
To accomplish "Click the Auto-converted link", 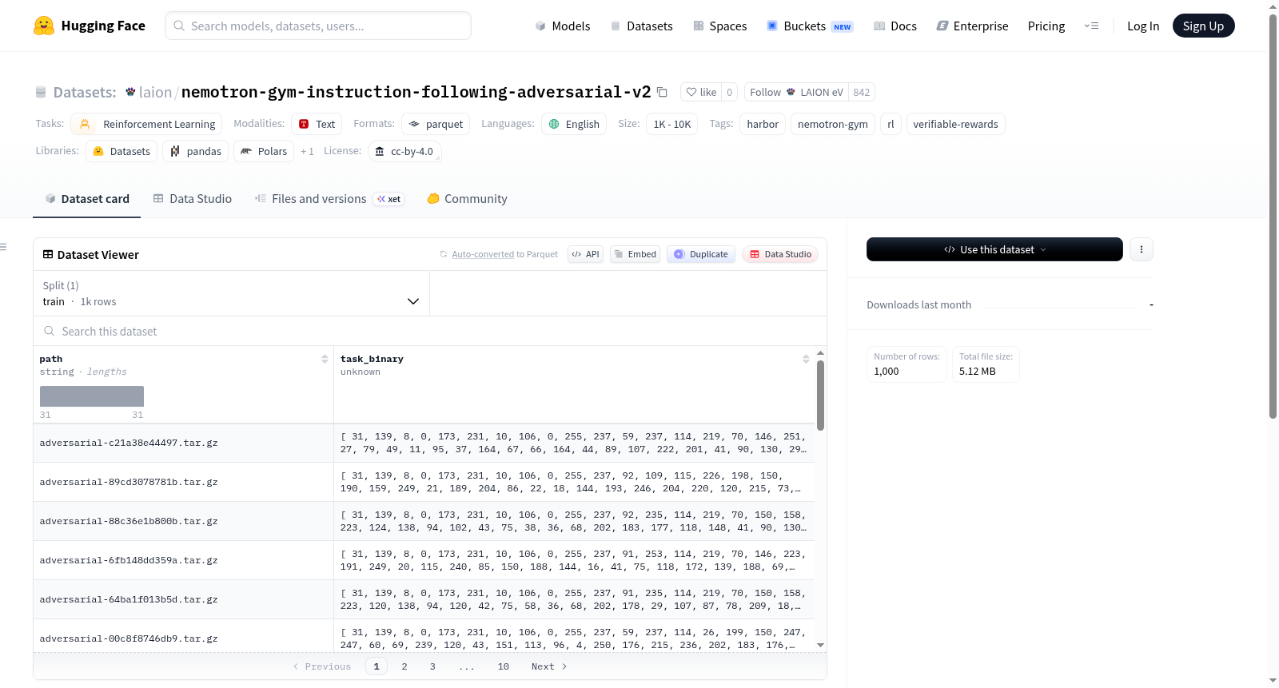I will [x=483, y=254].
